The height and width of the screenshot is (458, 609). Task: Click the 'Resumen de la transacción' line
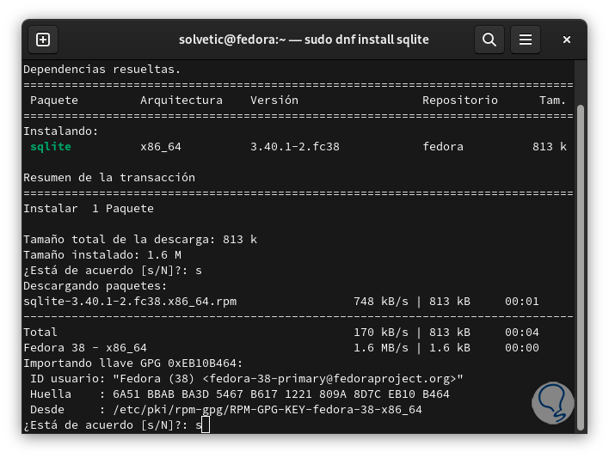pos(109,178)
